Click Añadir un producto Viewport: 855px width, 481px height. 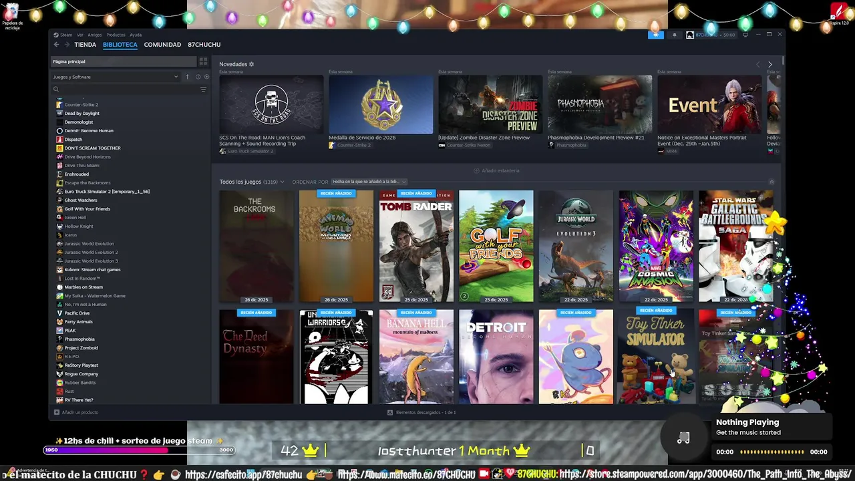[x=76, y=412]
